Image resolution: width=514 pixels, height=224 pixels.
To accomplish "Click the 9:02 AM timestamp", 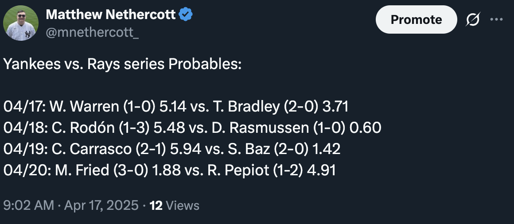I will pyautogui.click(x=28, y=205).
